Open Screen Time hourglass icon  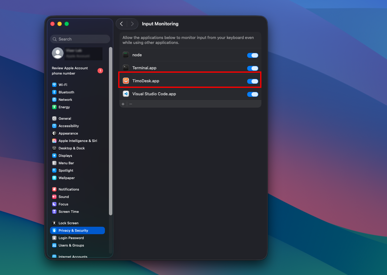(x=54, y=212)
